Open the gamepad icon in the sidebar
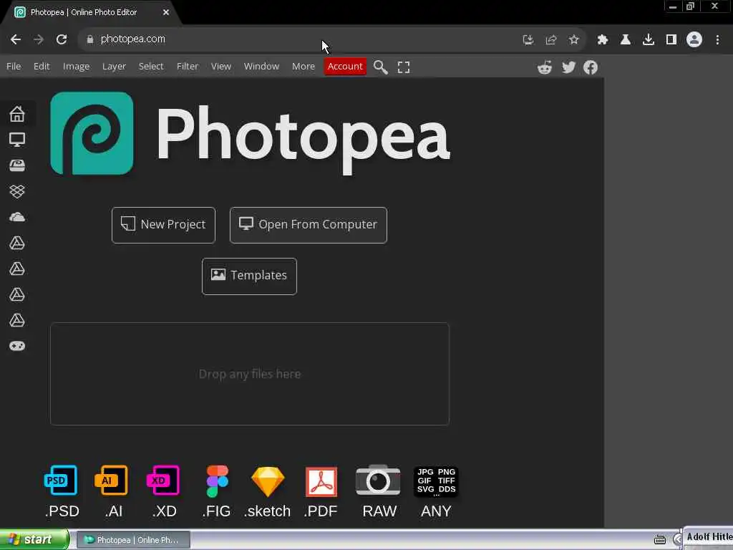The image size is (733, 550). [x=17, y=346]
